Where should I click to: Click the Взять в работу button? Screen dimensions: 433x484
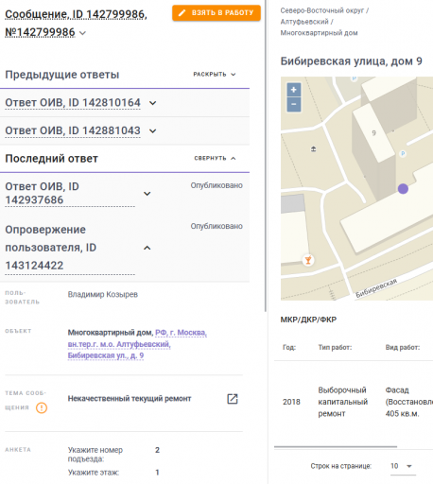tap(216, 13)
